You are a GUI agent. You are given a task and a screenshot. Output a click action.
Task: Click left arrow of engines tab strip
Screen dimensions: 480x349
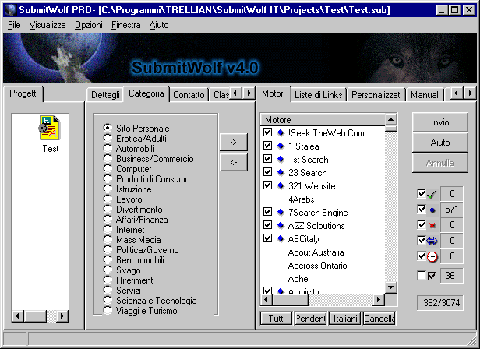coord(456,93)
